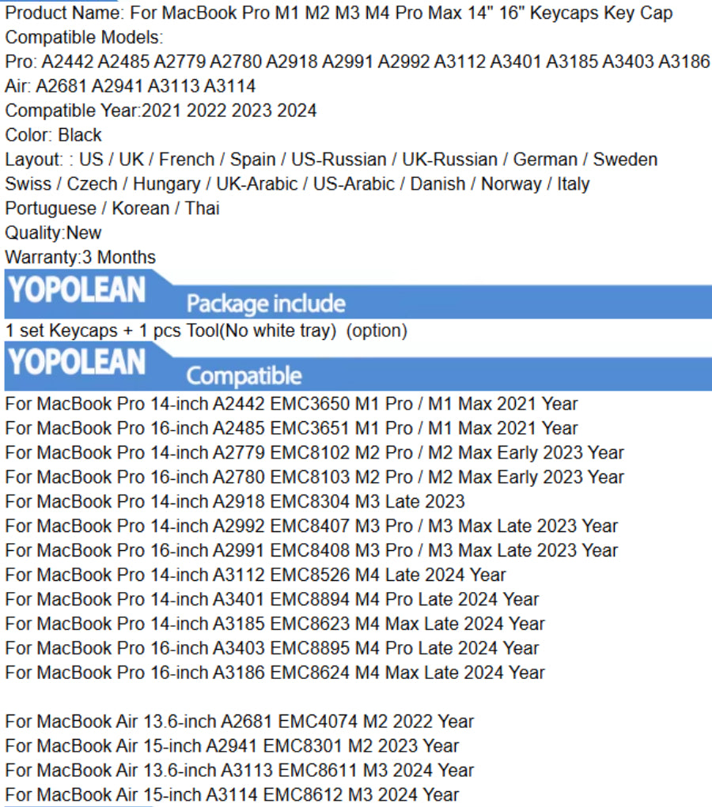Click the 'EMC8895 M4 Pro Late 2024' line
The width and height of the screenshot is (712, 807).
[272, 648]
